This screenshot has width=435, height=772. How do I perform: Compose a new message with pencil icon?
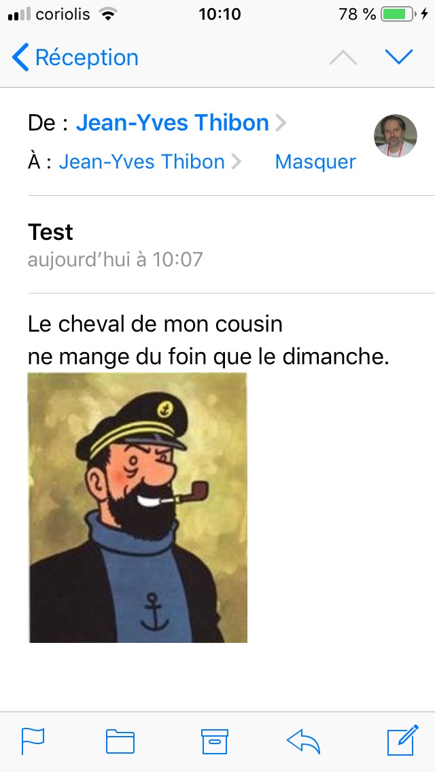[x=402, y=740]
